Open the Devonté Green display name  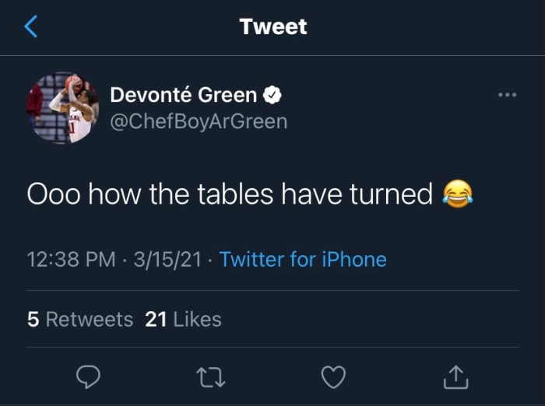(x=184, y=96)
